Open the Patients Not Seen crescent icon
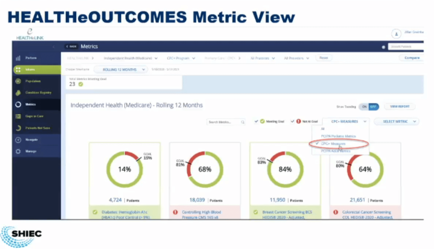This screenshot has height=249, width=434. (x=18, y=128)
